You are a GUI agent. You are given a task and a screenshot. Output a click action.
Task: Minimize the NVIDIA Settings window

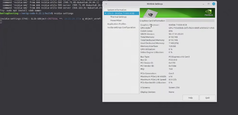[x=203, y=4]
